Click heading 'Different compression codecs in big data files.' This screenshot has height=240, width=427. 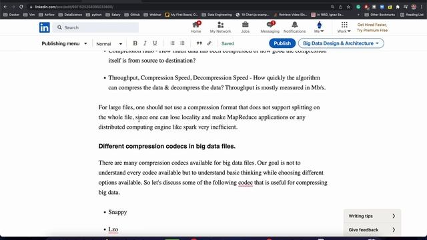167,147
